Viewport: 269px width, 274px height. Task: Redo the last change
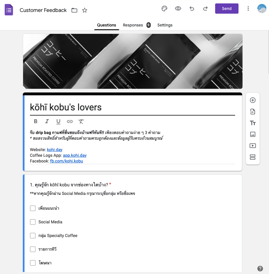tap(205, 9)
